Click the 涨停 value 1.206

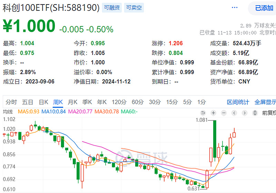coord(176,43)
